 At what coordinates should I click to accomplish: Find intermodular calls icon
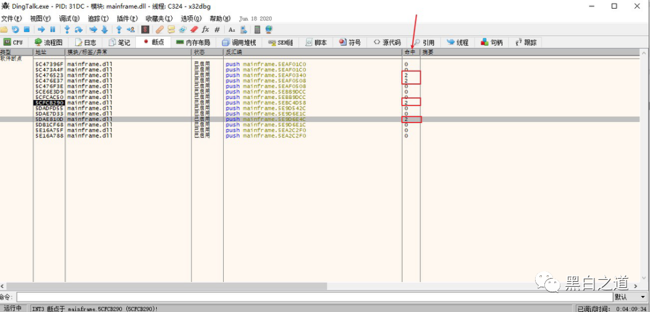(x=243, y=30)
